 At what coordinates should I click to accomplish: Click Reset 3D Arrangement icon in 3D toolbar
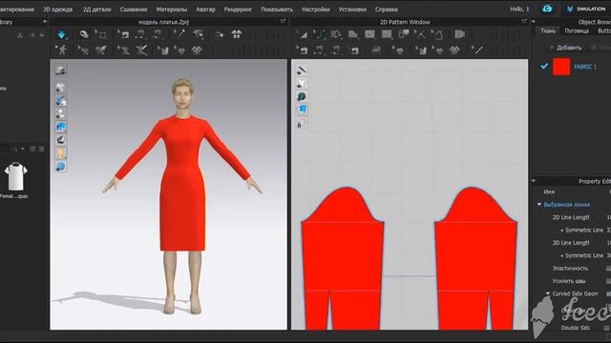tap(237, 34)
